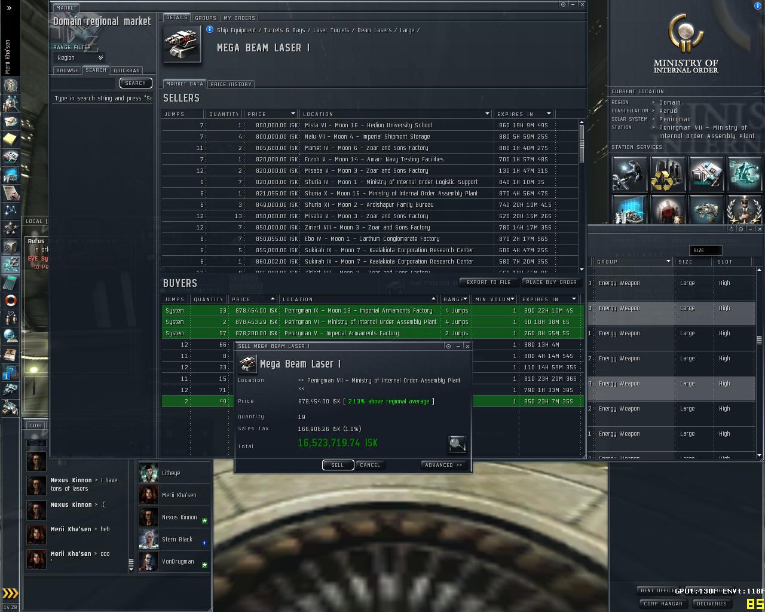This screenshot has width=765, height=612.
Task: Click the chat scrollbar handle in Corp channel
Action: (x=131, y=563)
